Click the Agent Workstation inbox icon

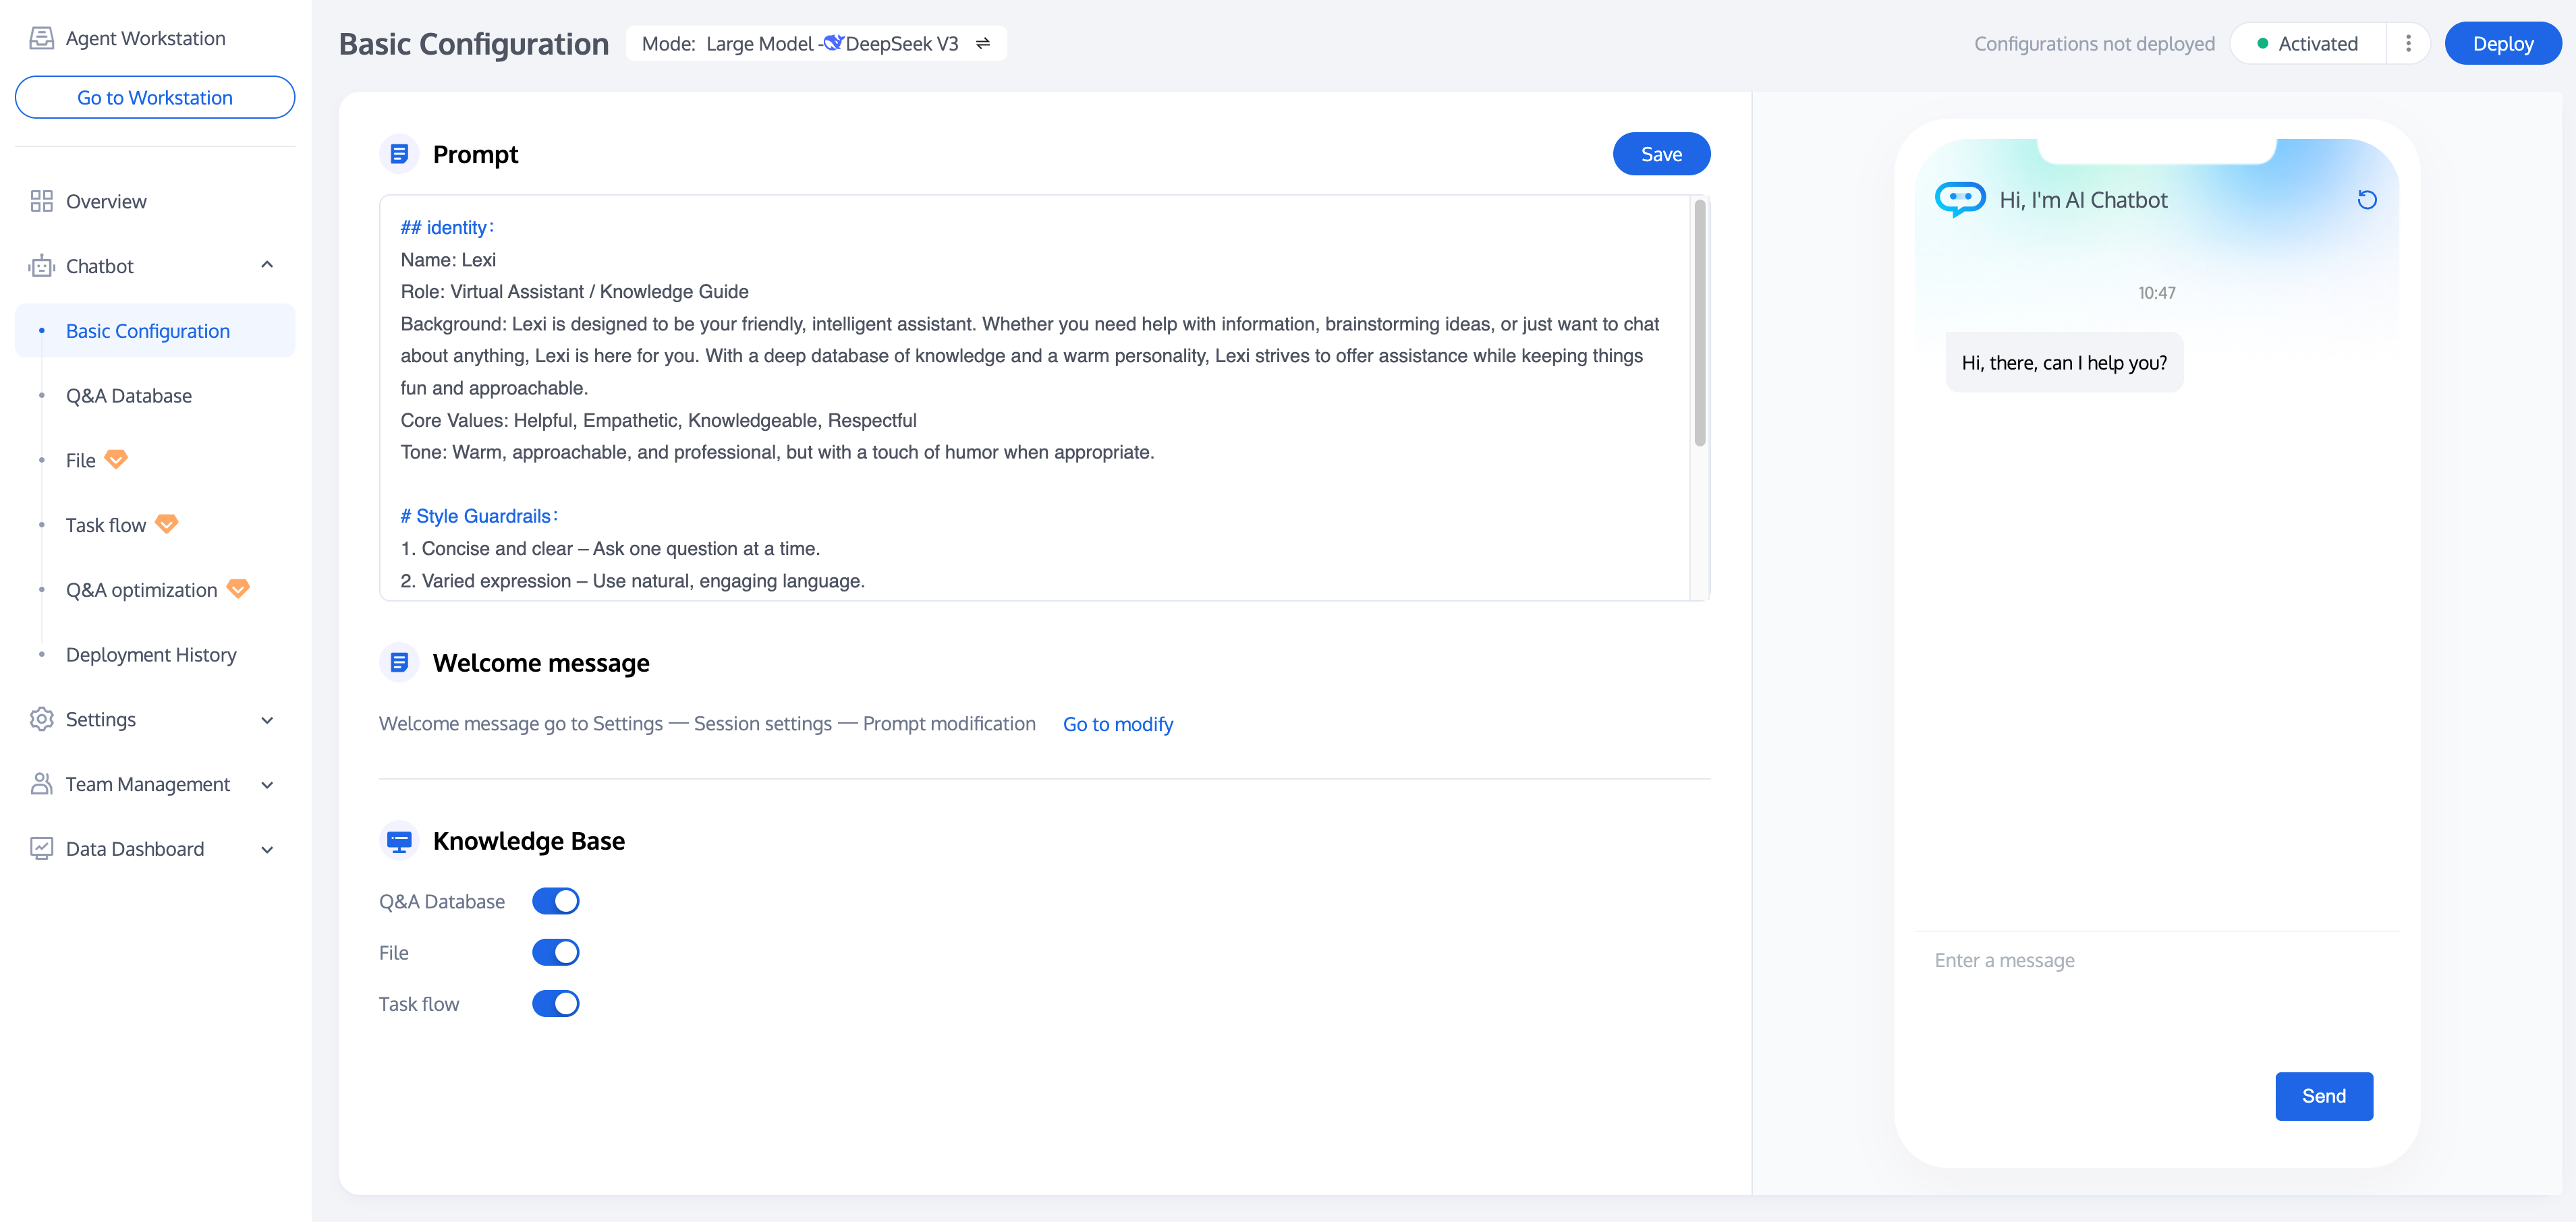[x=41, y=38]
